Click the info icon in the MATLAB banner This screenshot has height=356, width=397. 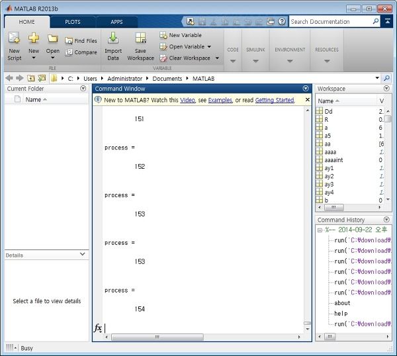pos(98,100)
